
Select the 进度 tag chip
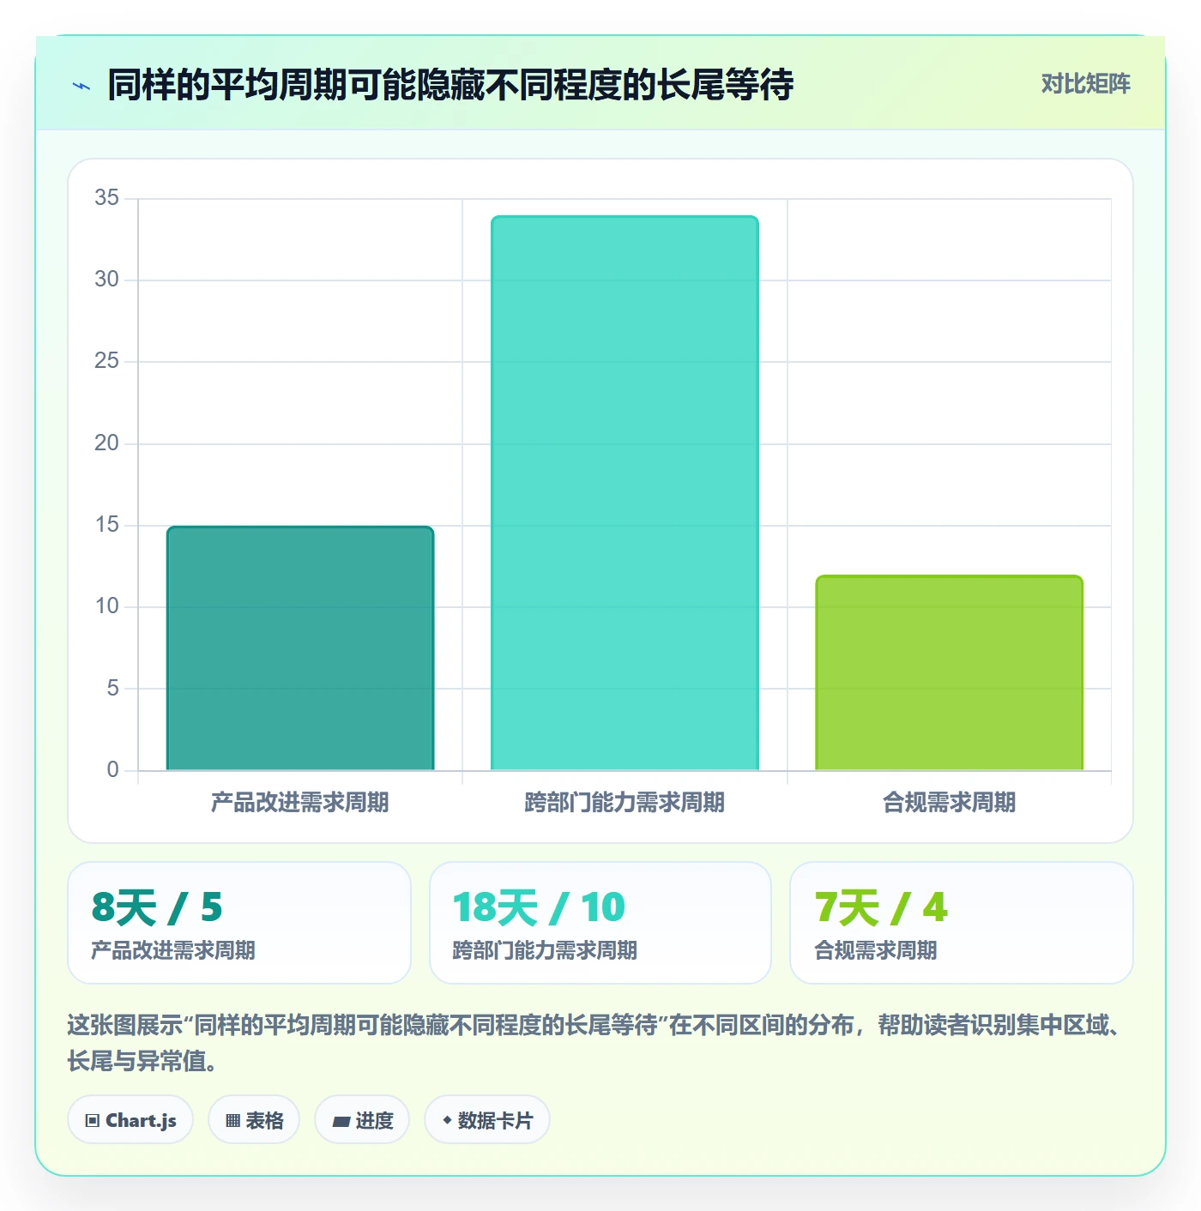coord(362,1120)
